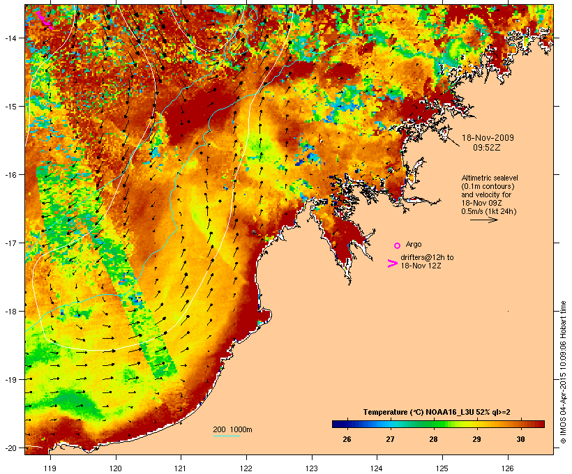Click longitude axis label 123
572x474 pixels.
click(x=312, y=468)
